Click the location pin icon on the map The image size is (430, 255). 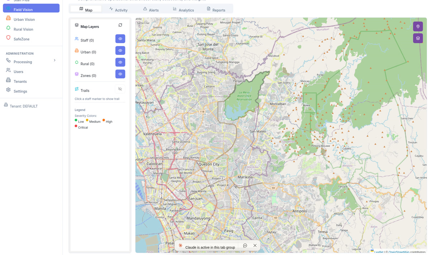[418, 26]
